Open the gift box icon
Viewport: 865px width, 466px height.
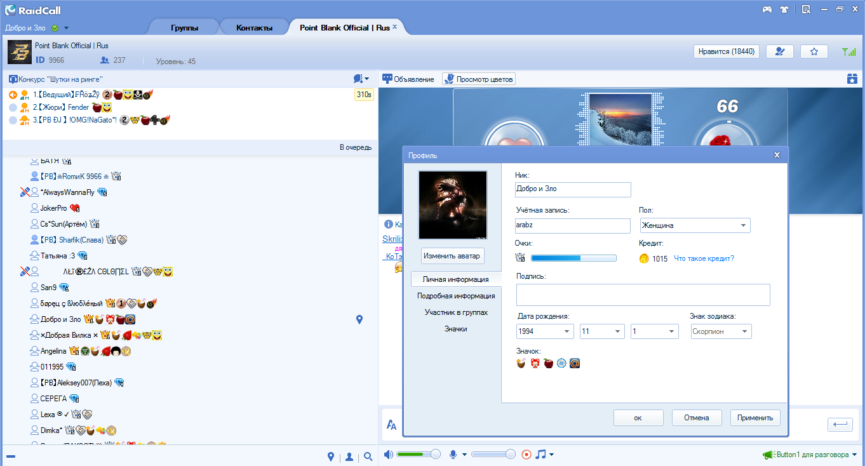pyautogui.click(x=852, y=79)
